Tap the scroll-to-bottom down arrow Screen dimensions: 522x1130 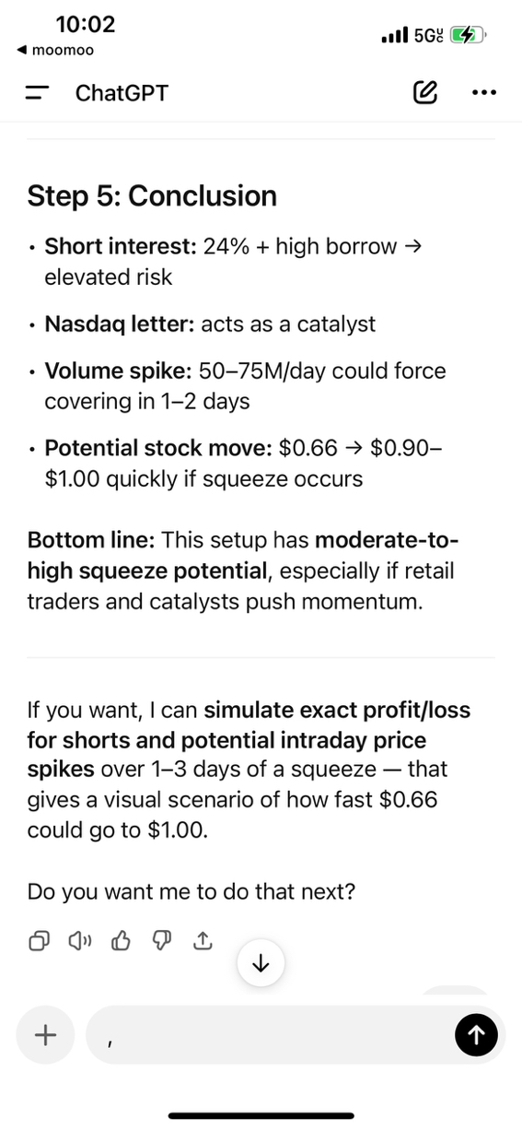tap(261, 963)
